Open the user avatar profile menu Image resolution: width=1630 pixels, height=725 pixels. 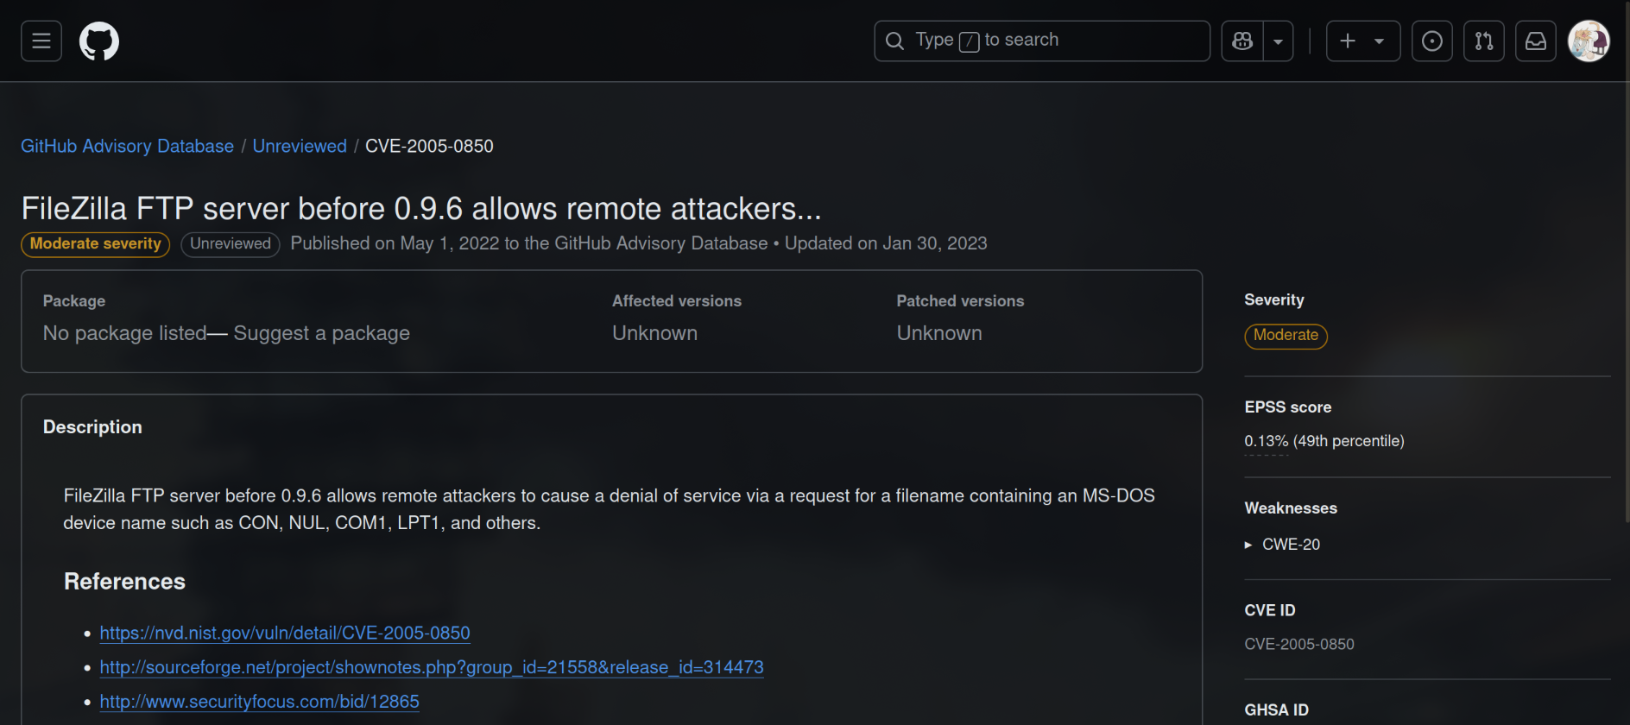pos(1589,41)
